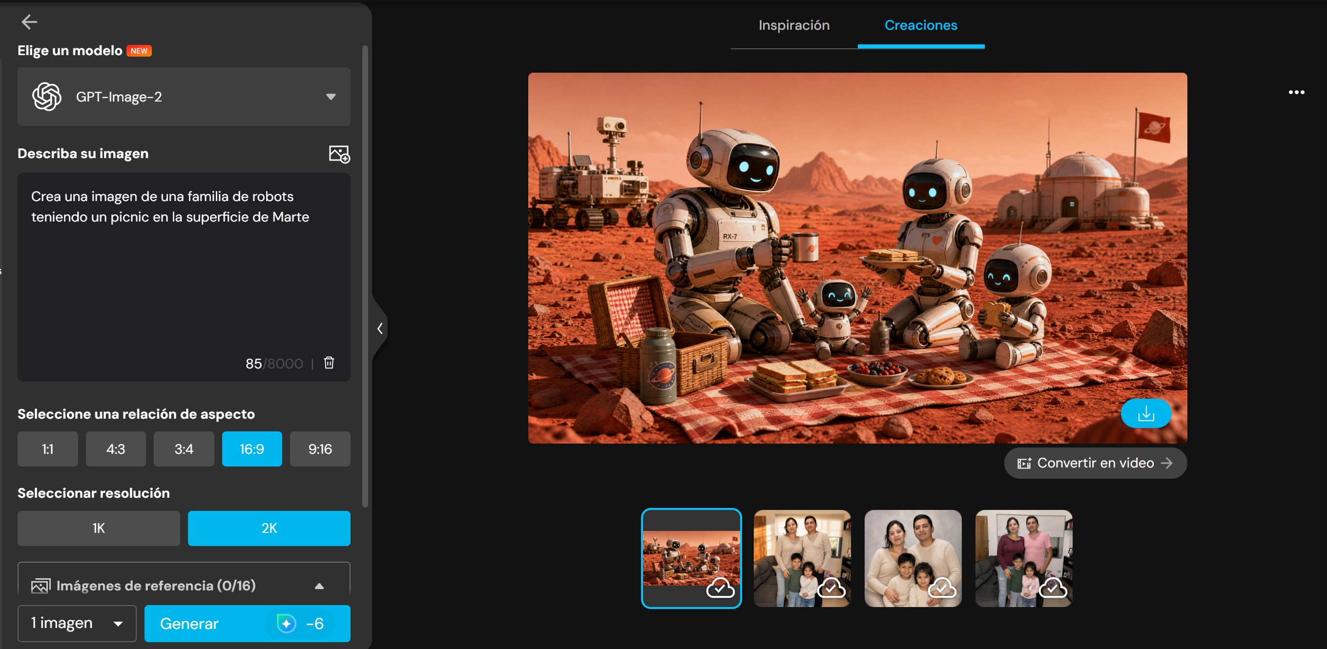This screenshot has width=1327, height=649.
Task: Select the Creaciones tab
Action: [921, 25]
